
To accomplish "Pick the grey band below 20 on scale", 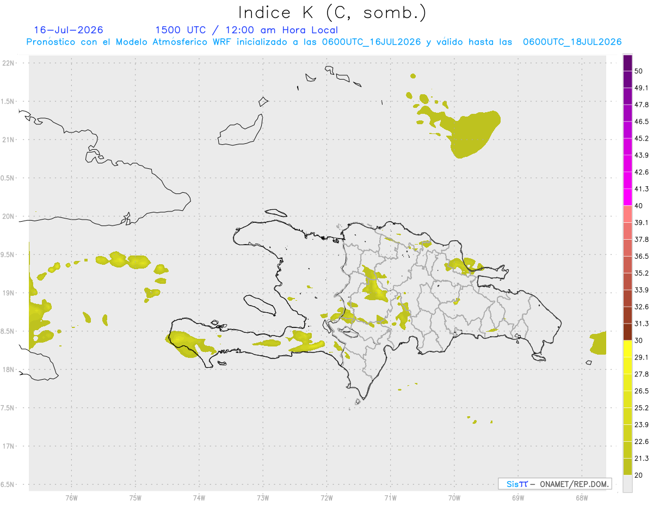I will 627,484.
